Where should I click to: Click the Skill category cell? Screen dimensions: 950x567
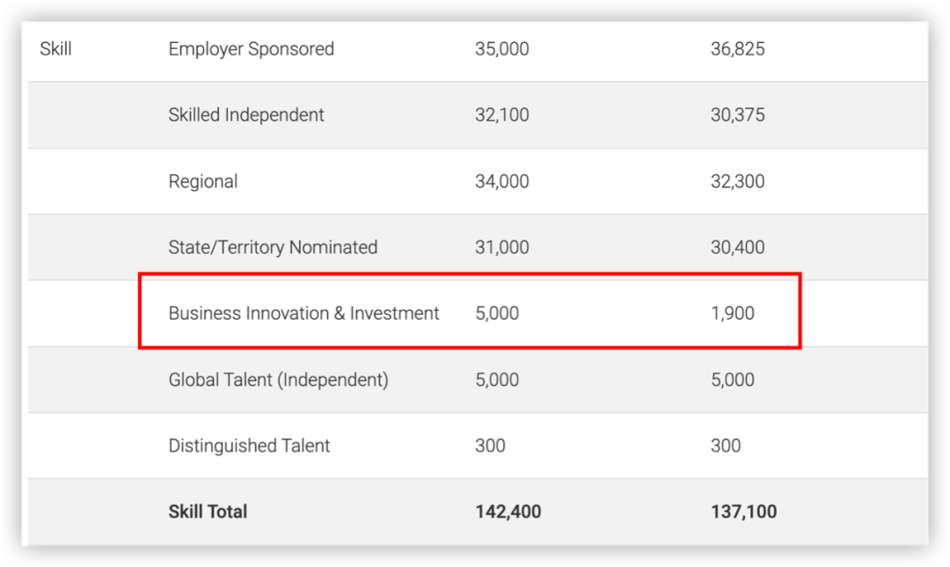pos(55,49)
